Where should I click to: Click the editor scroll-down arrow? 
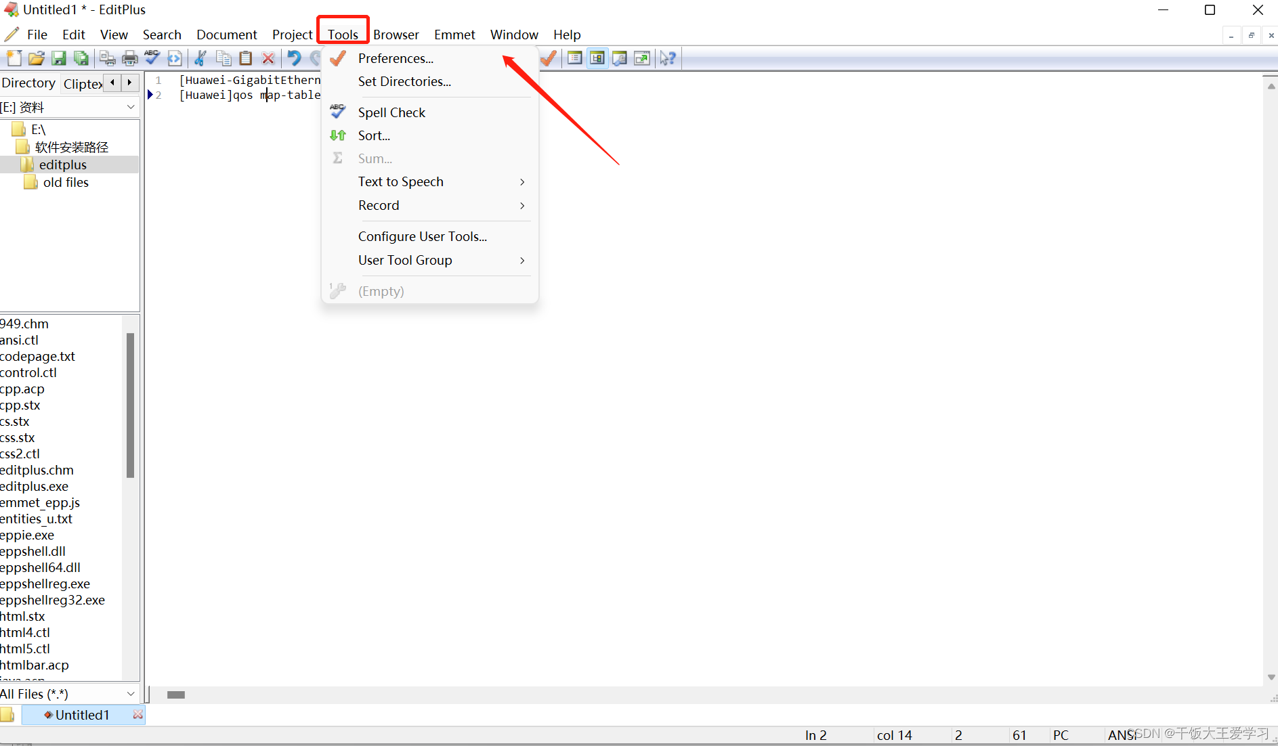1271,677
